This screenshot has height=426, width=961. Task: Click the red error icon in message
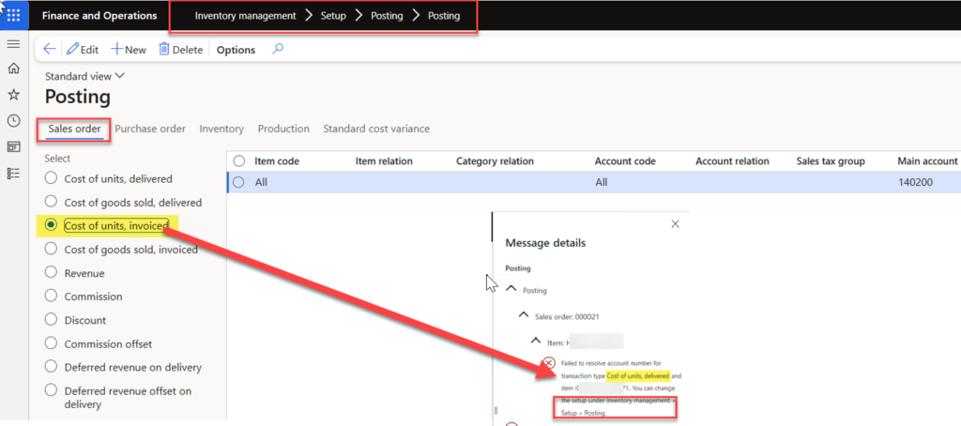click(550, 363)
